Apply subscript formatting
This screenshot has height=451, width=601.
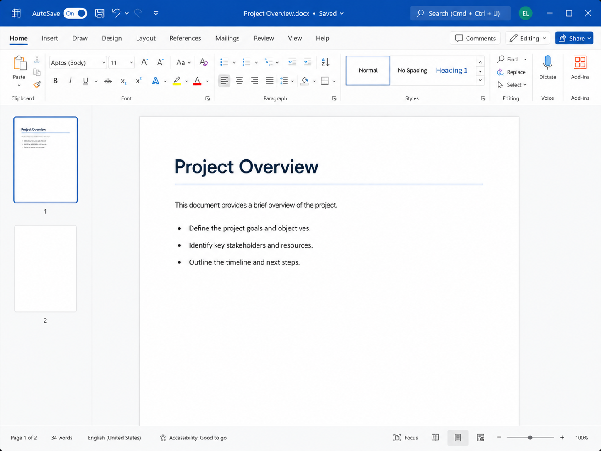(123, 81)
